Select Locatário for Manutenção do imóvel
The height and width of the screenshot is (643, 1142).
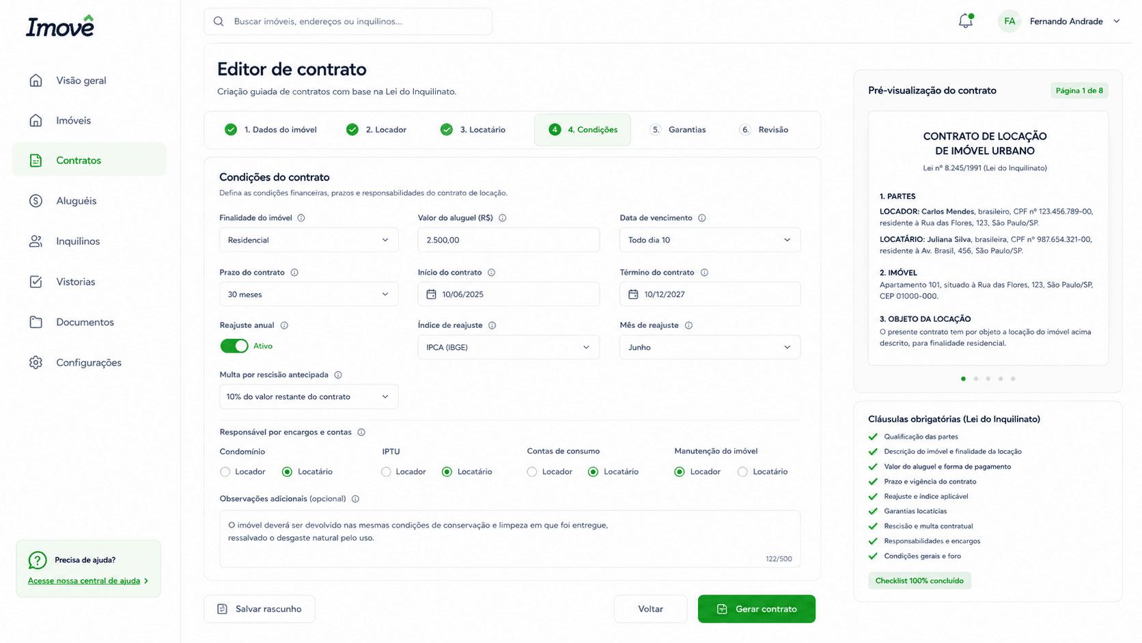742,472
